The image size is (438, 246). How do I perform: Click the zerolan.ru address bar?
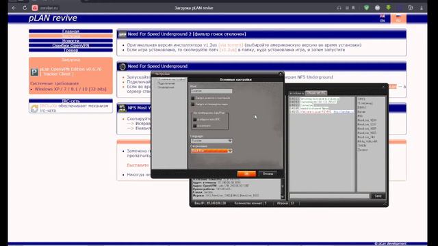49,8
